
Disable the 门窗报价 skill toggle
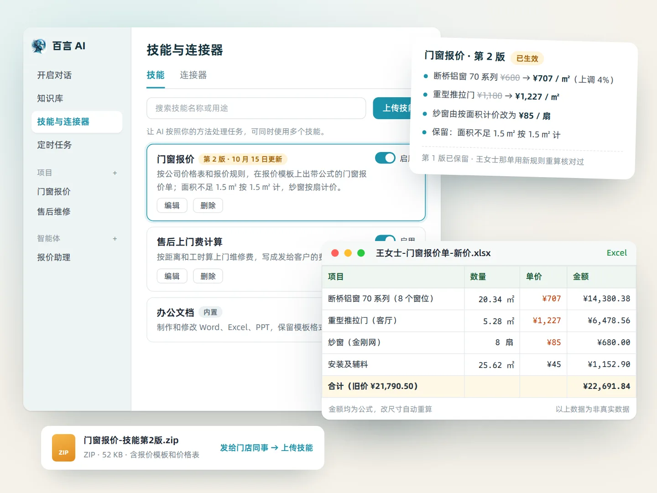pos(385,158)
